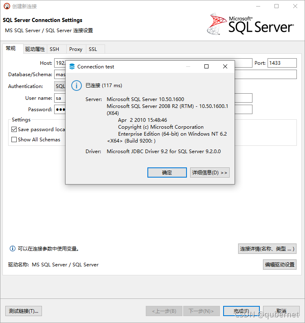Click text Microsoft SQL Server 10.50.1600
The image size is (305, 323).
point(145,99)
